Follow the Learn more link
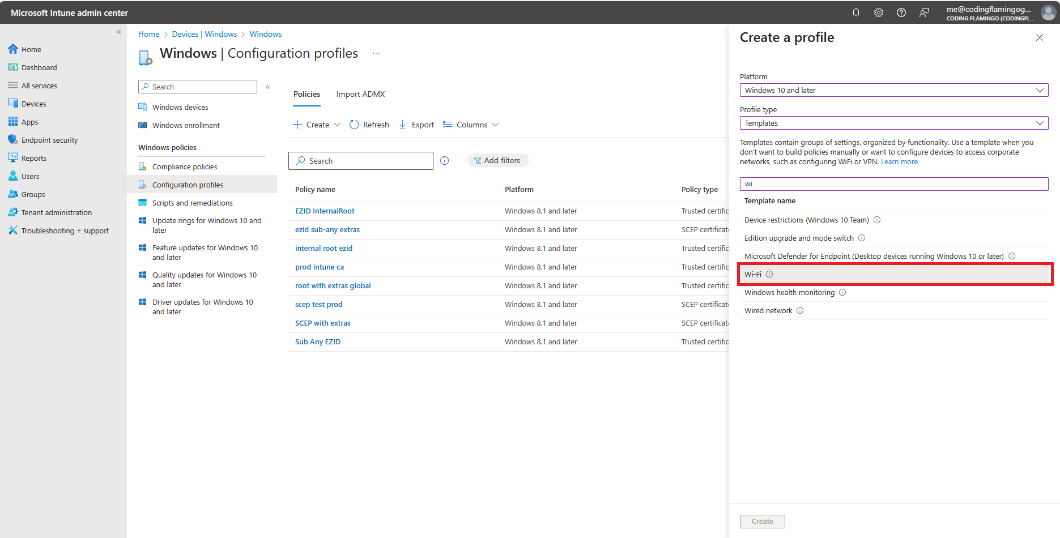This screenshot has width=1060, height=538. (899, 162)
